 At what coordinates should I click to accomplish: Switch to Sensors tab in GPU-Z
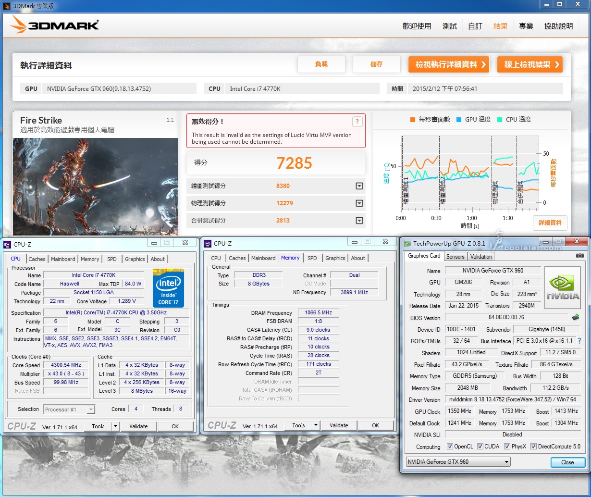pos(456,257)
